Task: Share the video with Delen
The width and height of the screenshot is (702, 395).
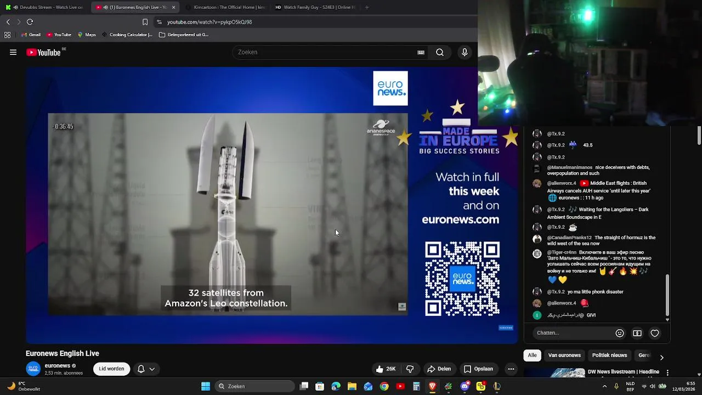Action: coord(439,369)
